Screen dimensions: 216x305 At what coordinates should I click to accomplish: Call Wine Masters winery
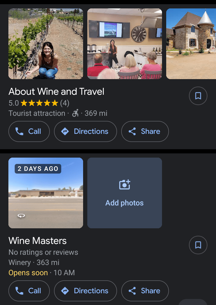tap(29, 291)
